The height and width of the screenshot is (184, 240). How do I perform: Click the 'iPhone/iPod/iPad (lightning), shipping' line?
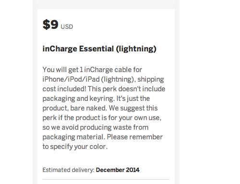(103, 79)
